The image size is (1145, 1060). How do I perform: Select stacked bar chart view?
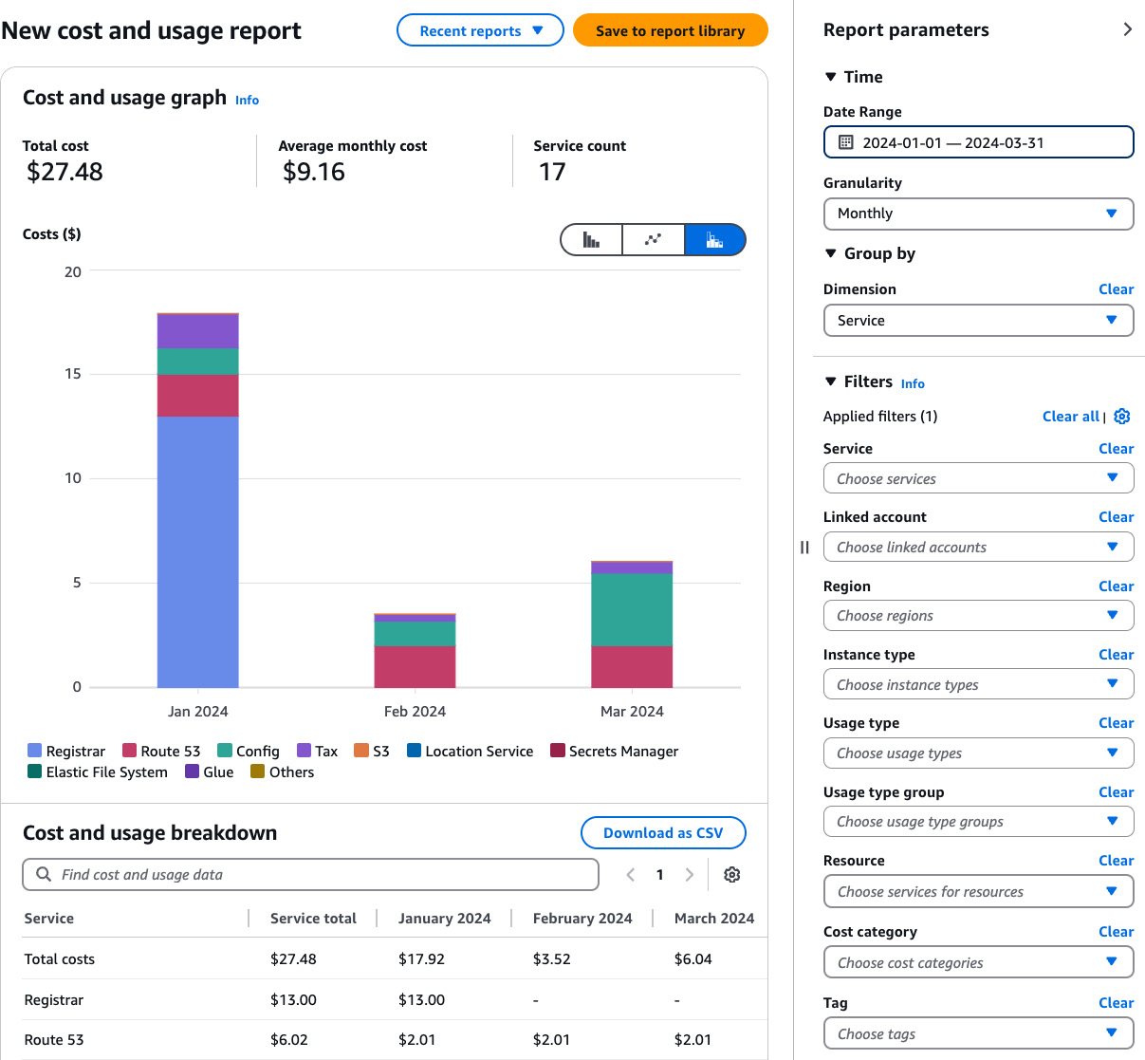[715, 240]
